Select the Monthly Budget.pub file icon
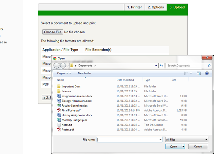 (59, 120)
